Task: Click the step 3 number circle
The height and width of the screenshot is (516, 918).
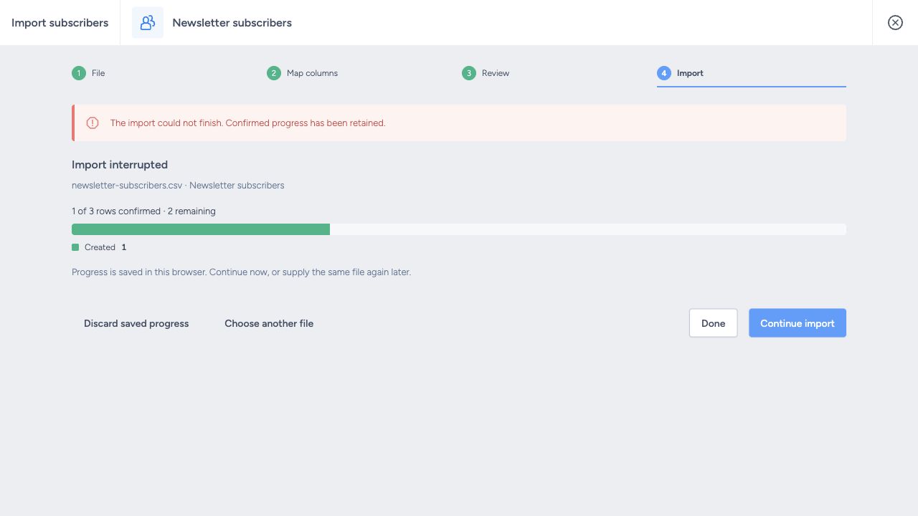Action: coord(469,73)
